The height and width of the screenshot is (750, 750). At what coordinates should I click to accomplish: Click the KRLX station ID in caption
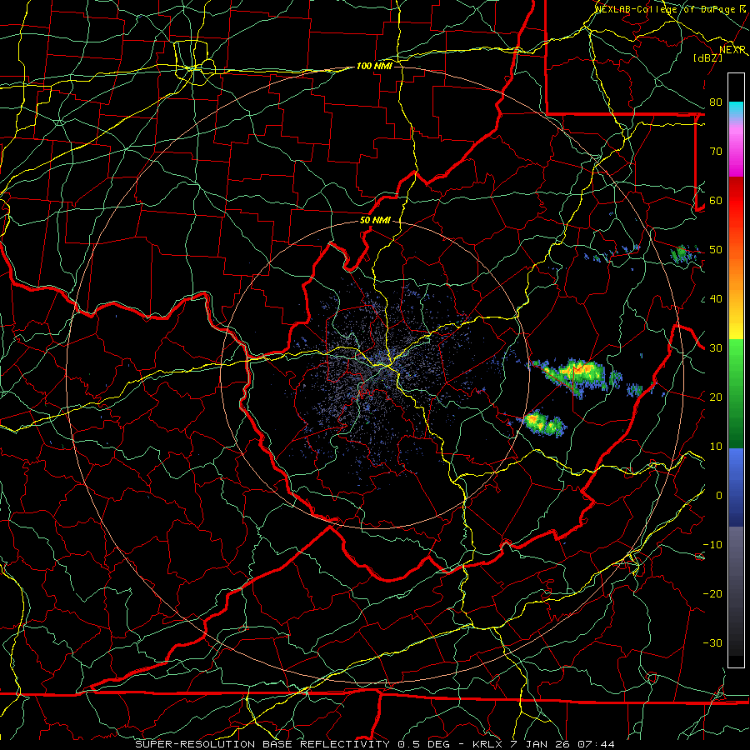pyautogui.click(x=487, y=744)
